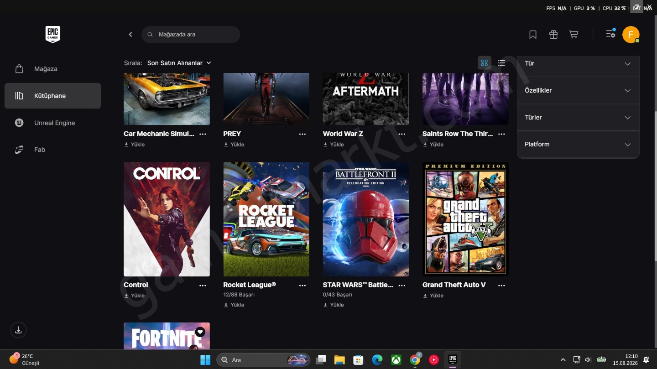Open more options for Rocket League
The width and height of the screenshot is (657, 369).
[302, 285]
